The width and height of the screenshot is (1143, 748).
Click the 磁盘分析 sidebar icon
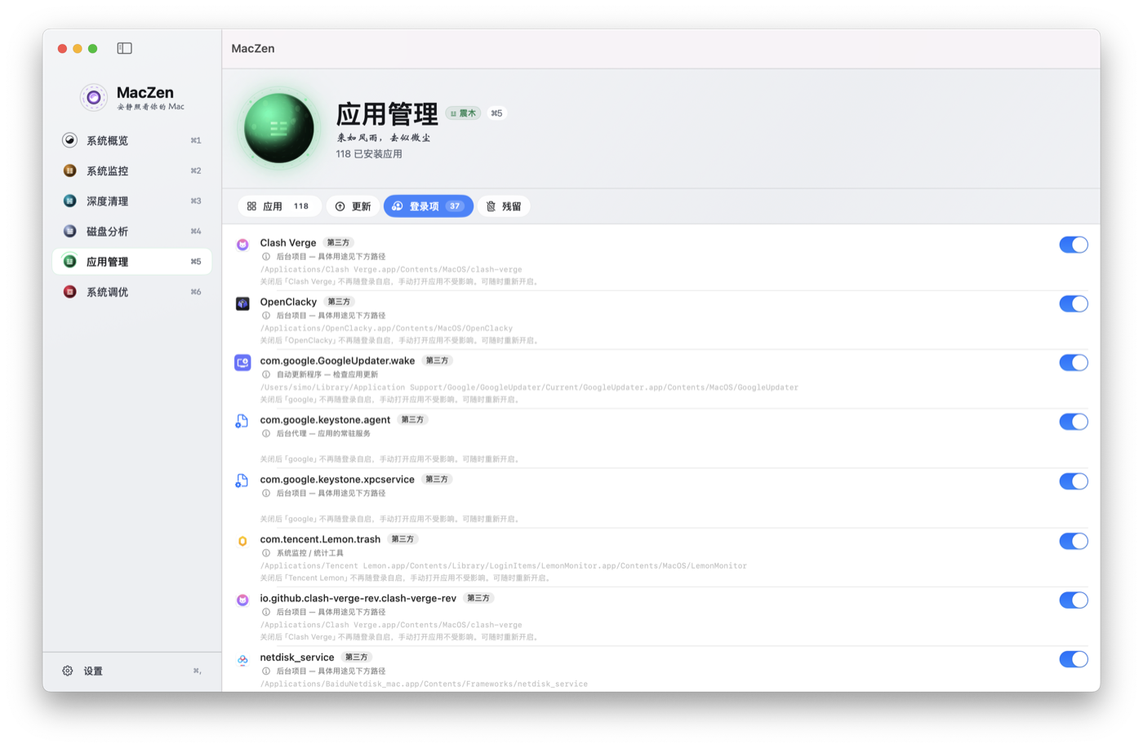click(70, 231)
